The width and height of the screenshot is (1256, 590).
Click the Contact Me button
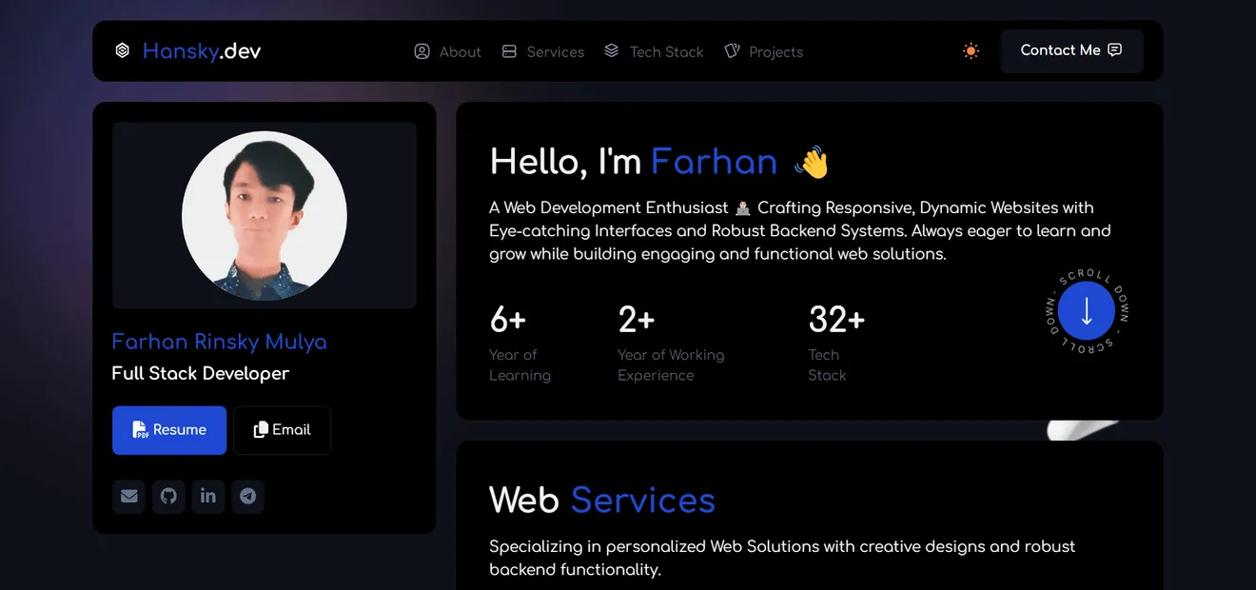point(1071,50)
